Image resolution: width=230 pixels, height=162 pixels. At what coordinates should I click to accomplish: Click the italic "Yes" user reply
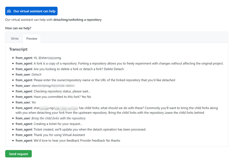[34, 102]
